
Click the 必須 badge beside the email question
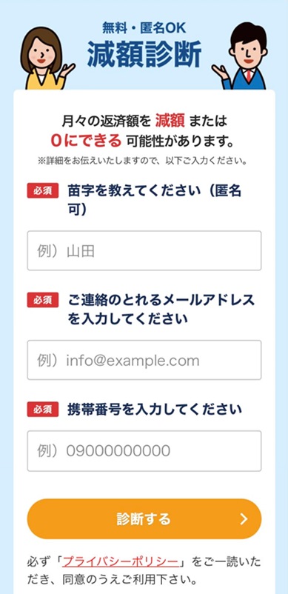pos(42,300)
